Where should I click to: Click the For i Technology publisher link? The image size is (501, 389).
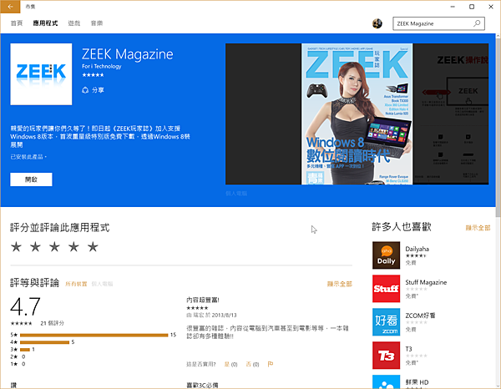point(102,67)
